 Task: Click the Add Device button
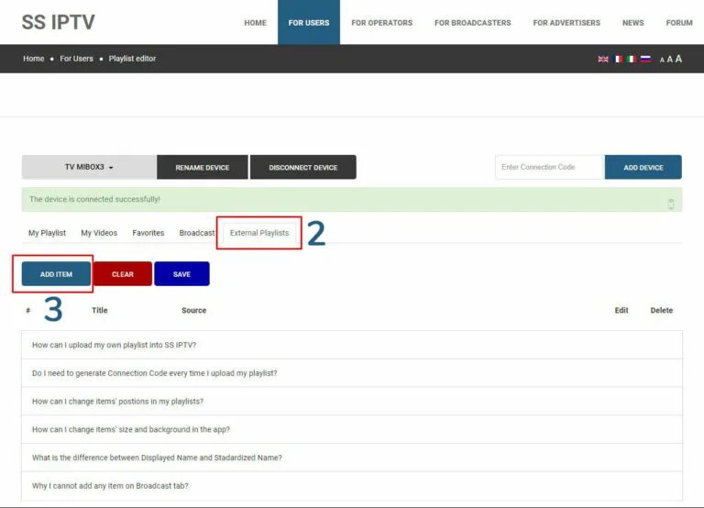tap(643, 167)
